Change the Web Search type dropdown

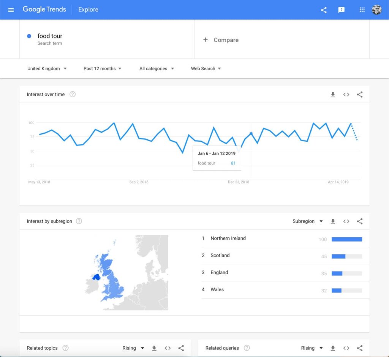tap(206, 69)
